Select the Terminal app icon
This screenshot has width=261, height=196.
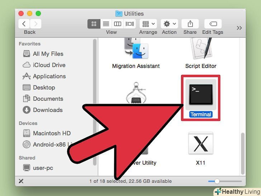[x=201, y=94]
